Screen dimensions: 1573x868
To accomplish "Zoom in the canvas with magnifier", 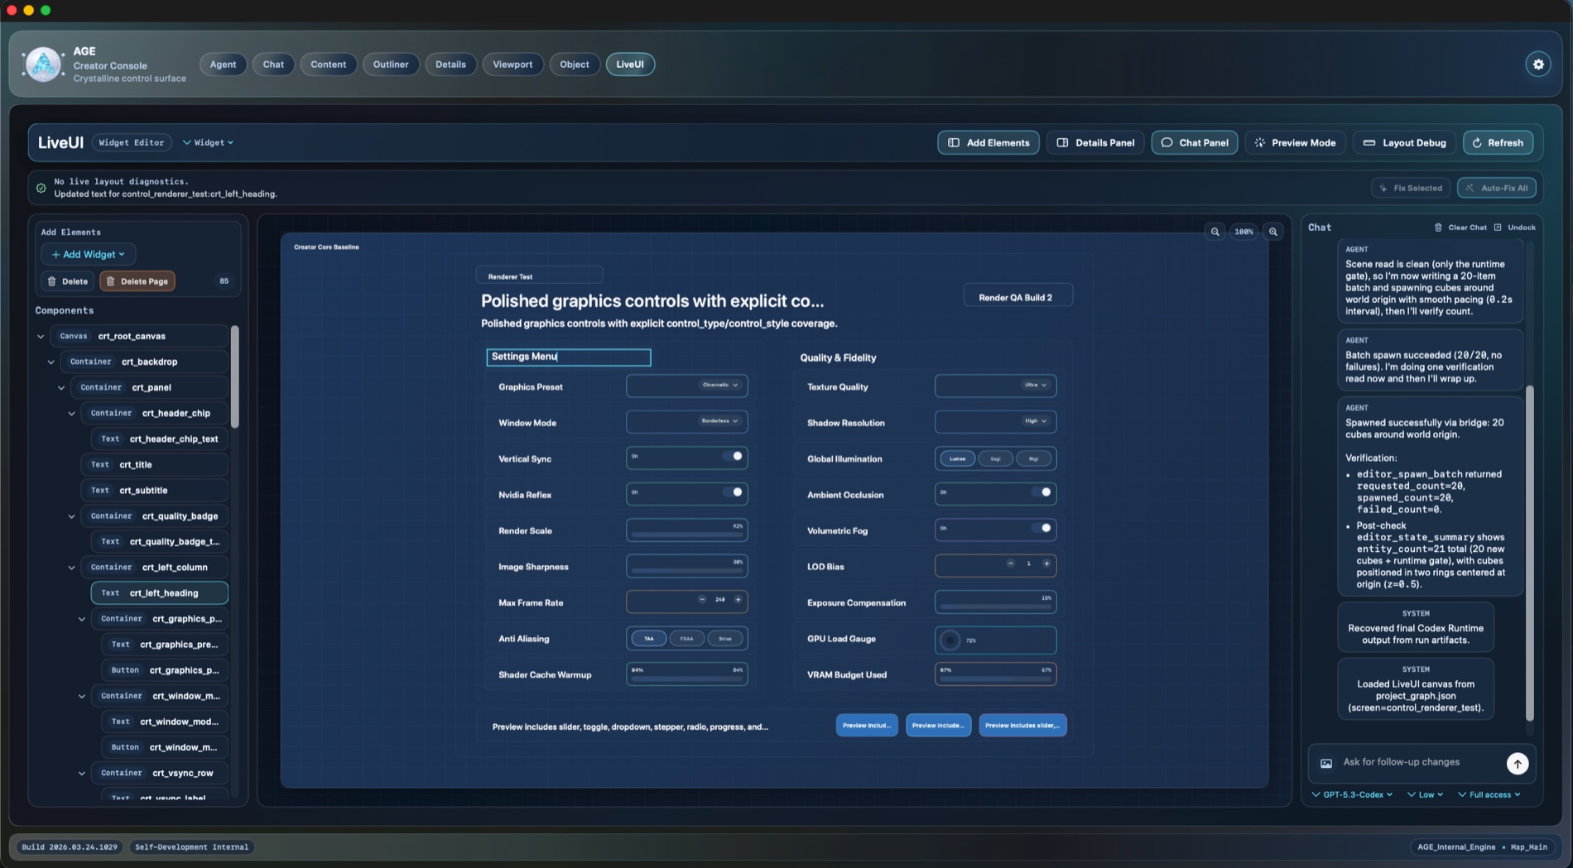I will (x=1273, y=232).
